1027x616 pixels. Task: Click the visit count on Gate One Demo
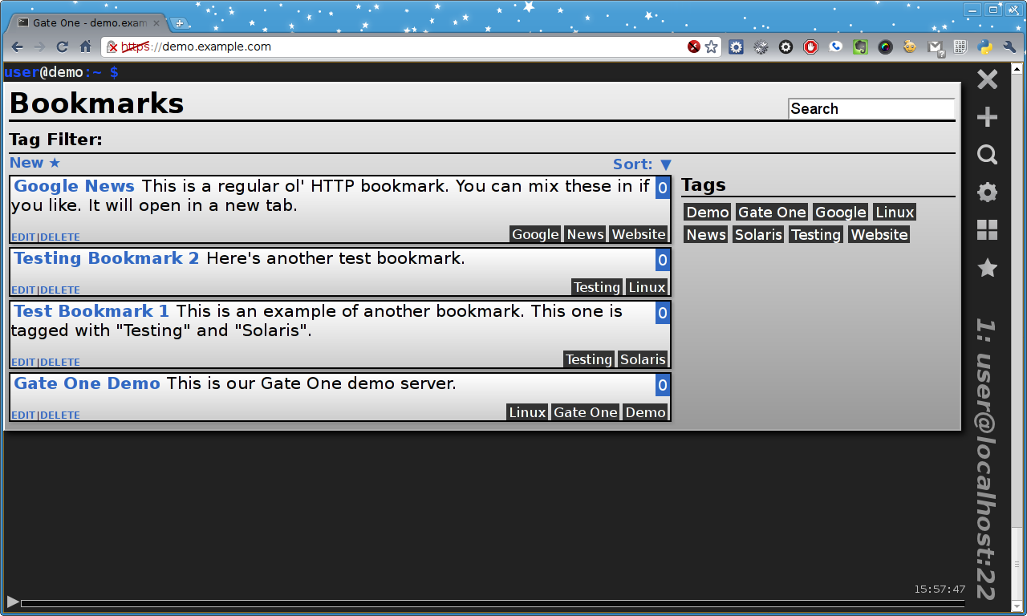point(663,385)
